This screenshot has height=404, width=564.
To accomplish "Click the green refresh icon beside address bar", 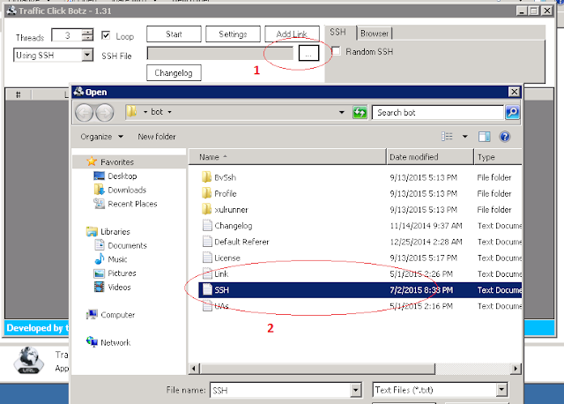I will tap(360, 113).
